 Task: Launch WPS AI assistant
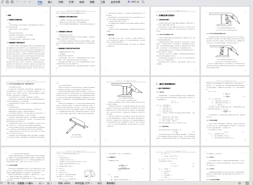tap(133, 2)
